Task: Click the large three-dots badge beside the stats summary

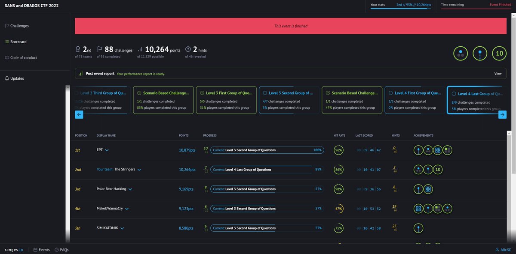Action: tap(461, 54)
